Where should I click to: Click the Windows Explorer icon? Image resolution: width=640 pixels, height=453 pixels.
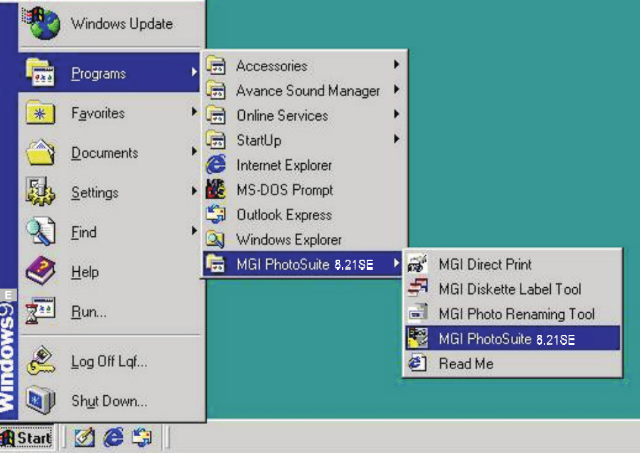[x=216, y=240]
